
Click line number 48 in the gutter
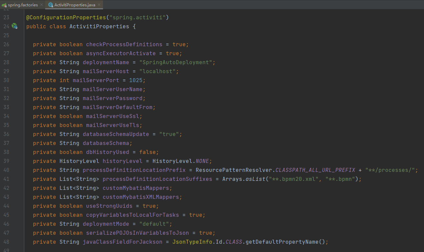[6, 242]
